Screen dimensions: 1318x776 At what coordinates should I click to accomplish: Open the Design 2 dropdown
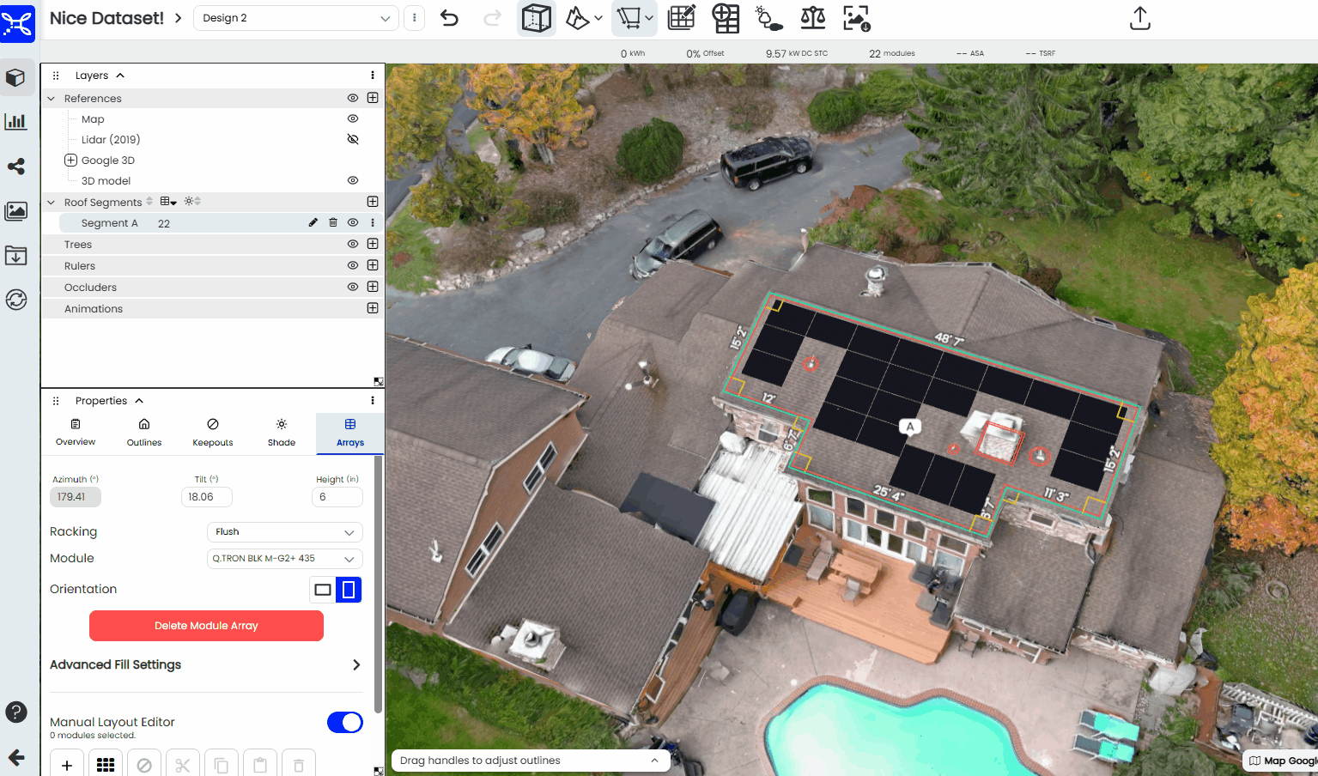click(x=295, y=17)
